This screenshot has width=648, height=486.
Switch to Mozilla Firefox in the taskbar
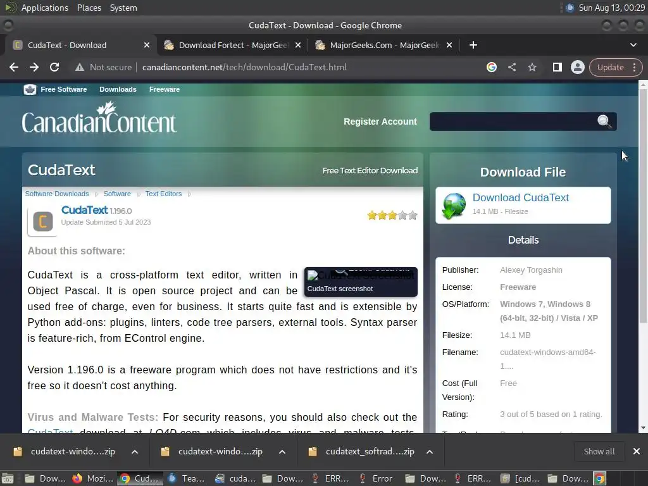click(x=92, y=478)
